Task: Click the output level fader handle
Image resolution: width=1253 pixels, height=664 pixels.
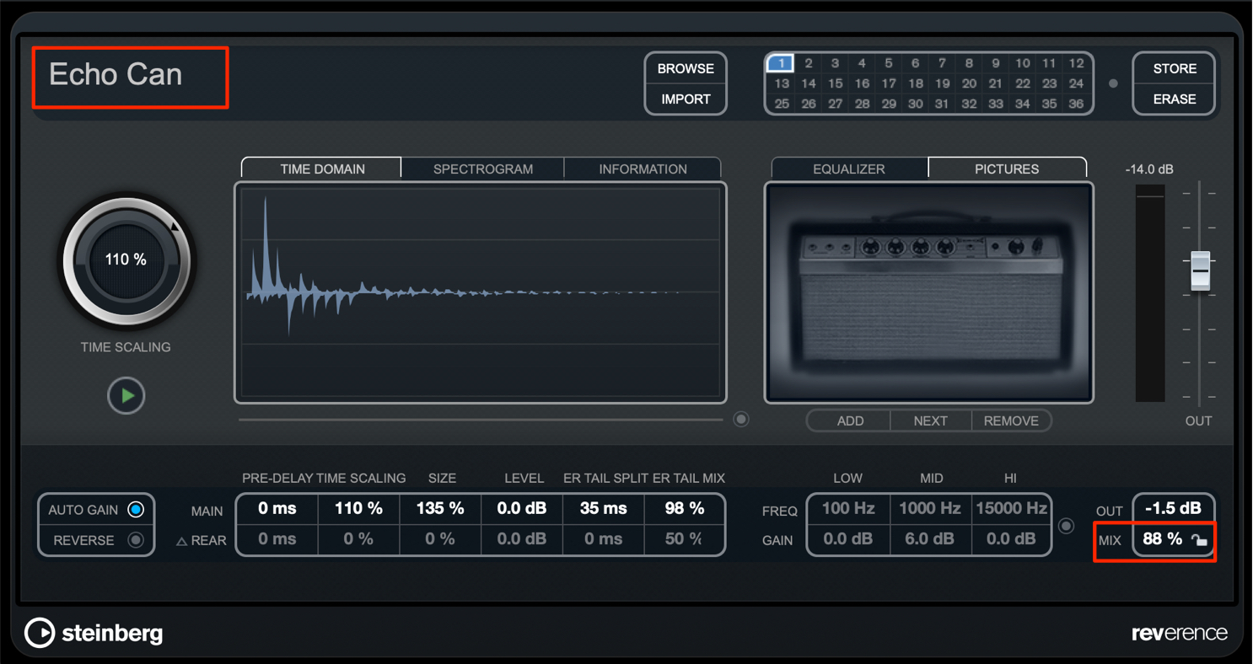Action: click(1200, 270)
